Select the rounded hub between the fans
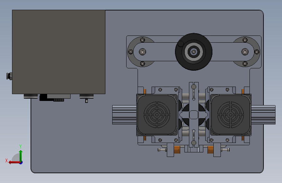Image resolution: width=282 pixels, height=183 pixels. 194,115
